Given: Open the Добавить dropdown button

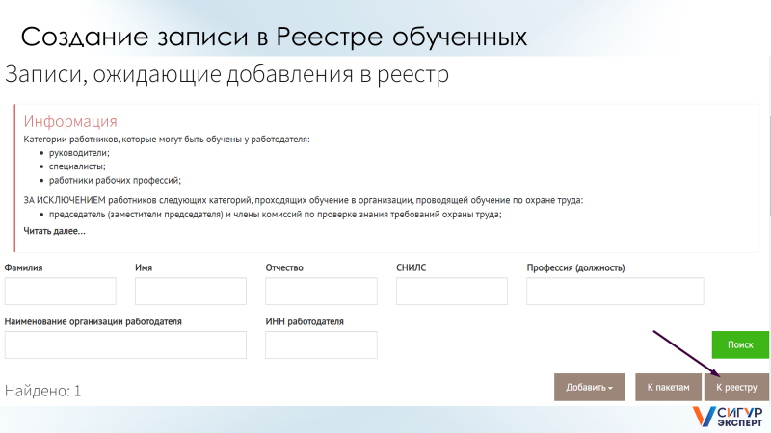Looking at the screenshot, I should tap(590, 388).
